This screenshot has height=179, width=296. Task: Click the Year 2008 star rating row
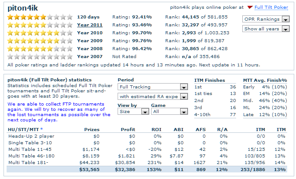[x=40, y=48]
